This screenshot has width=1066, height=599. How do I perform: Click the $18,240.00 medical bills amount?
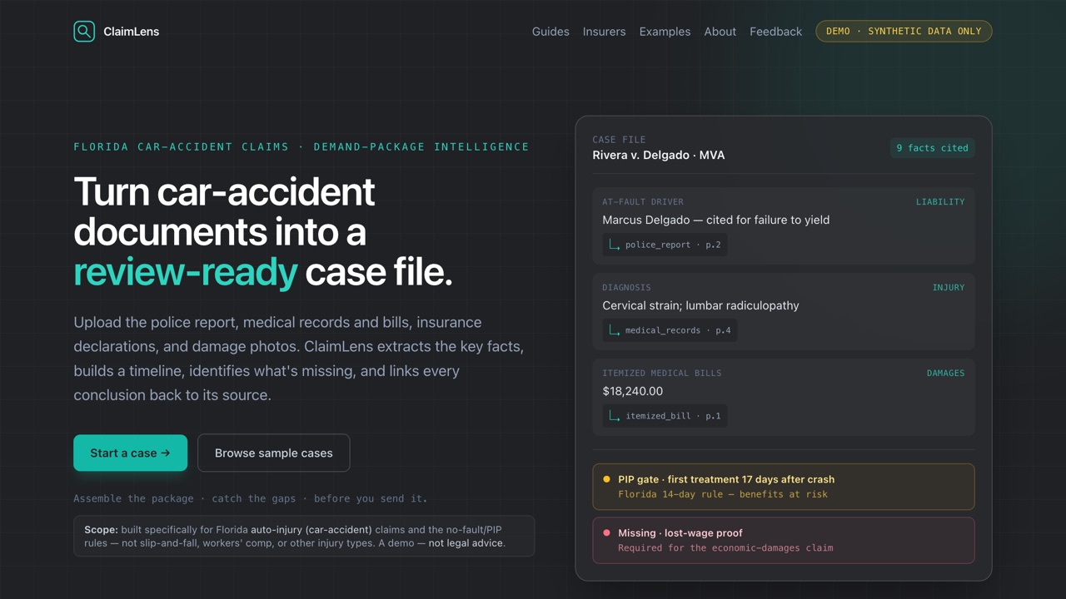point(633,391)
